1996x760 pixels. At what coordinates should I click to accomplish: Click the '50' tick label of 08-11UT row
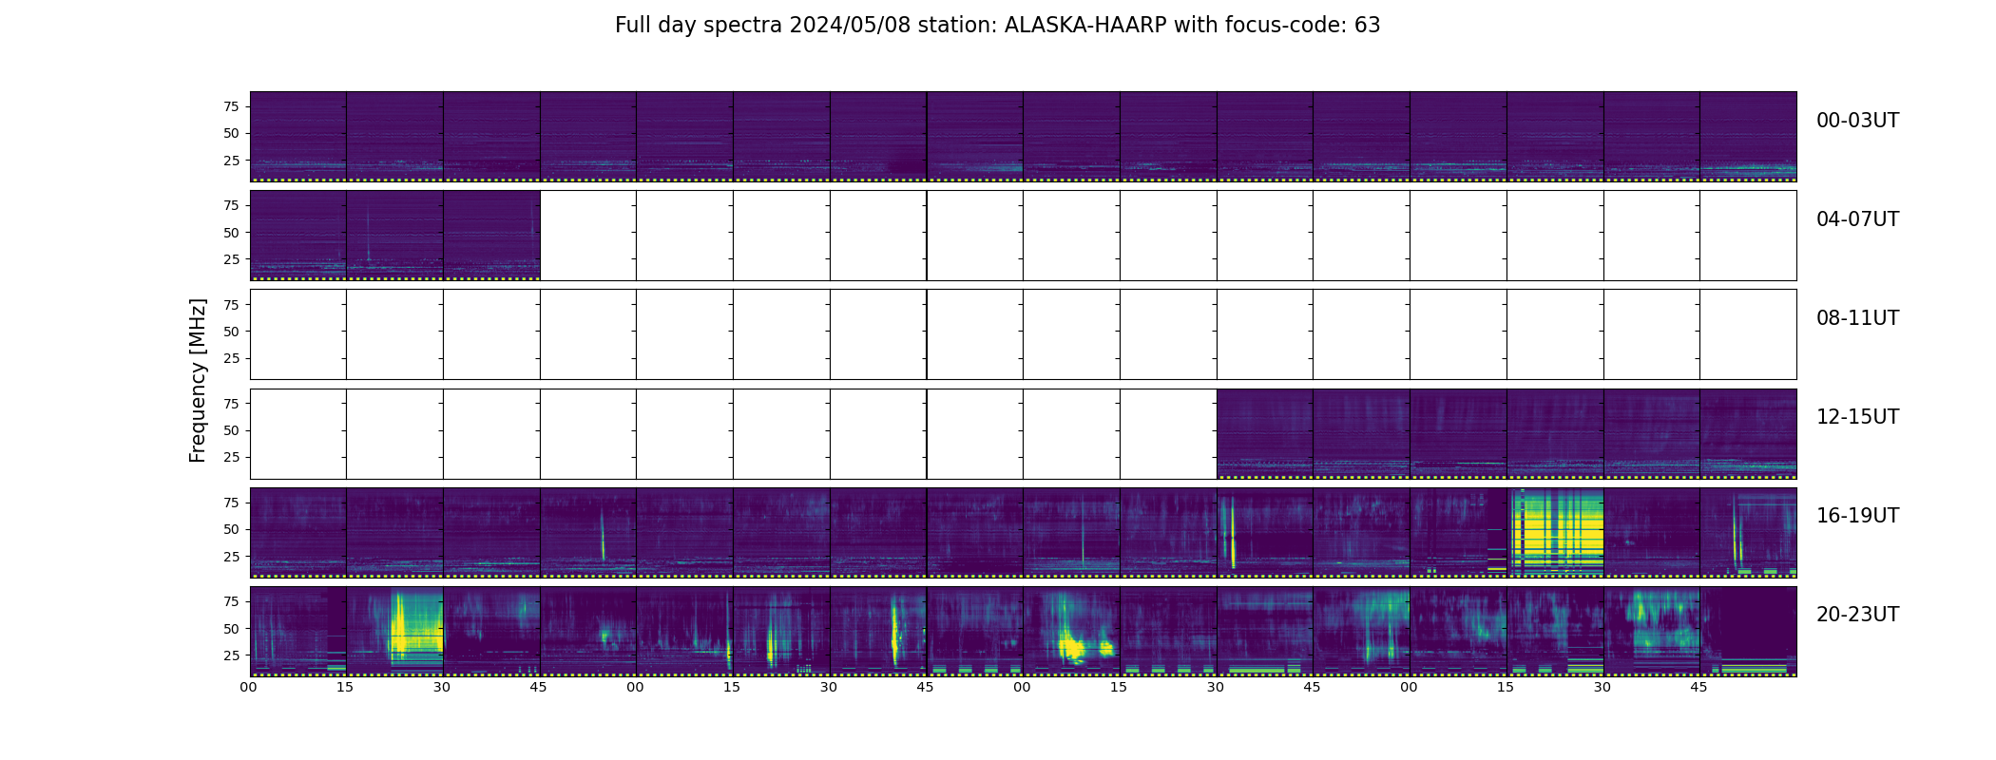231,332
